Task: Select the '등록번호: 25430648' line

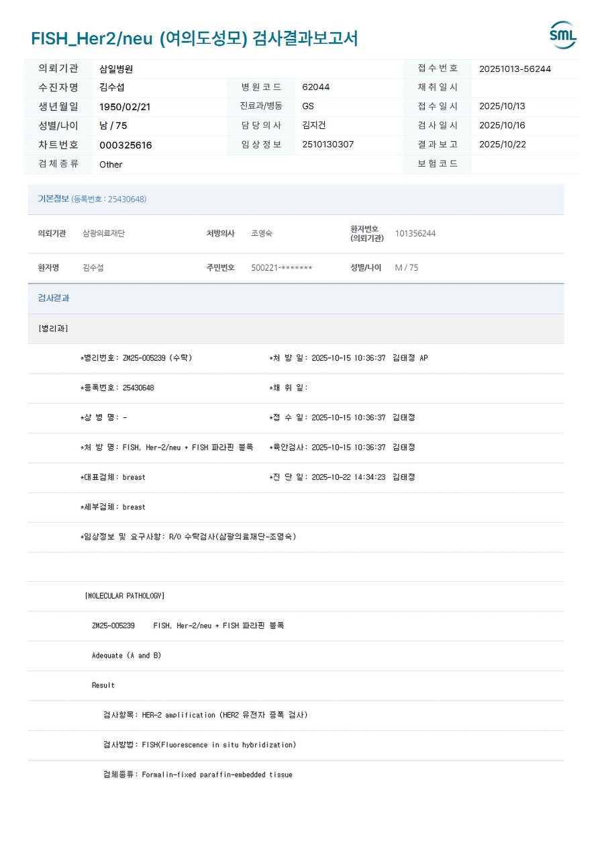Action: [x=117, y=388]
